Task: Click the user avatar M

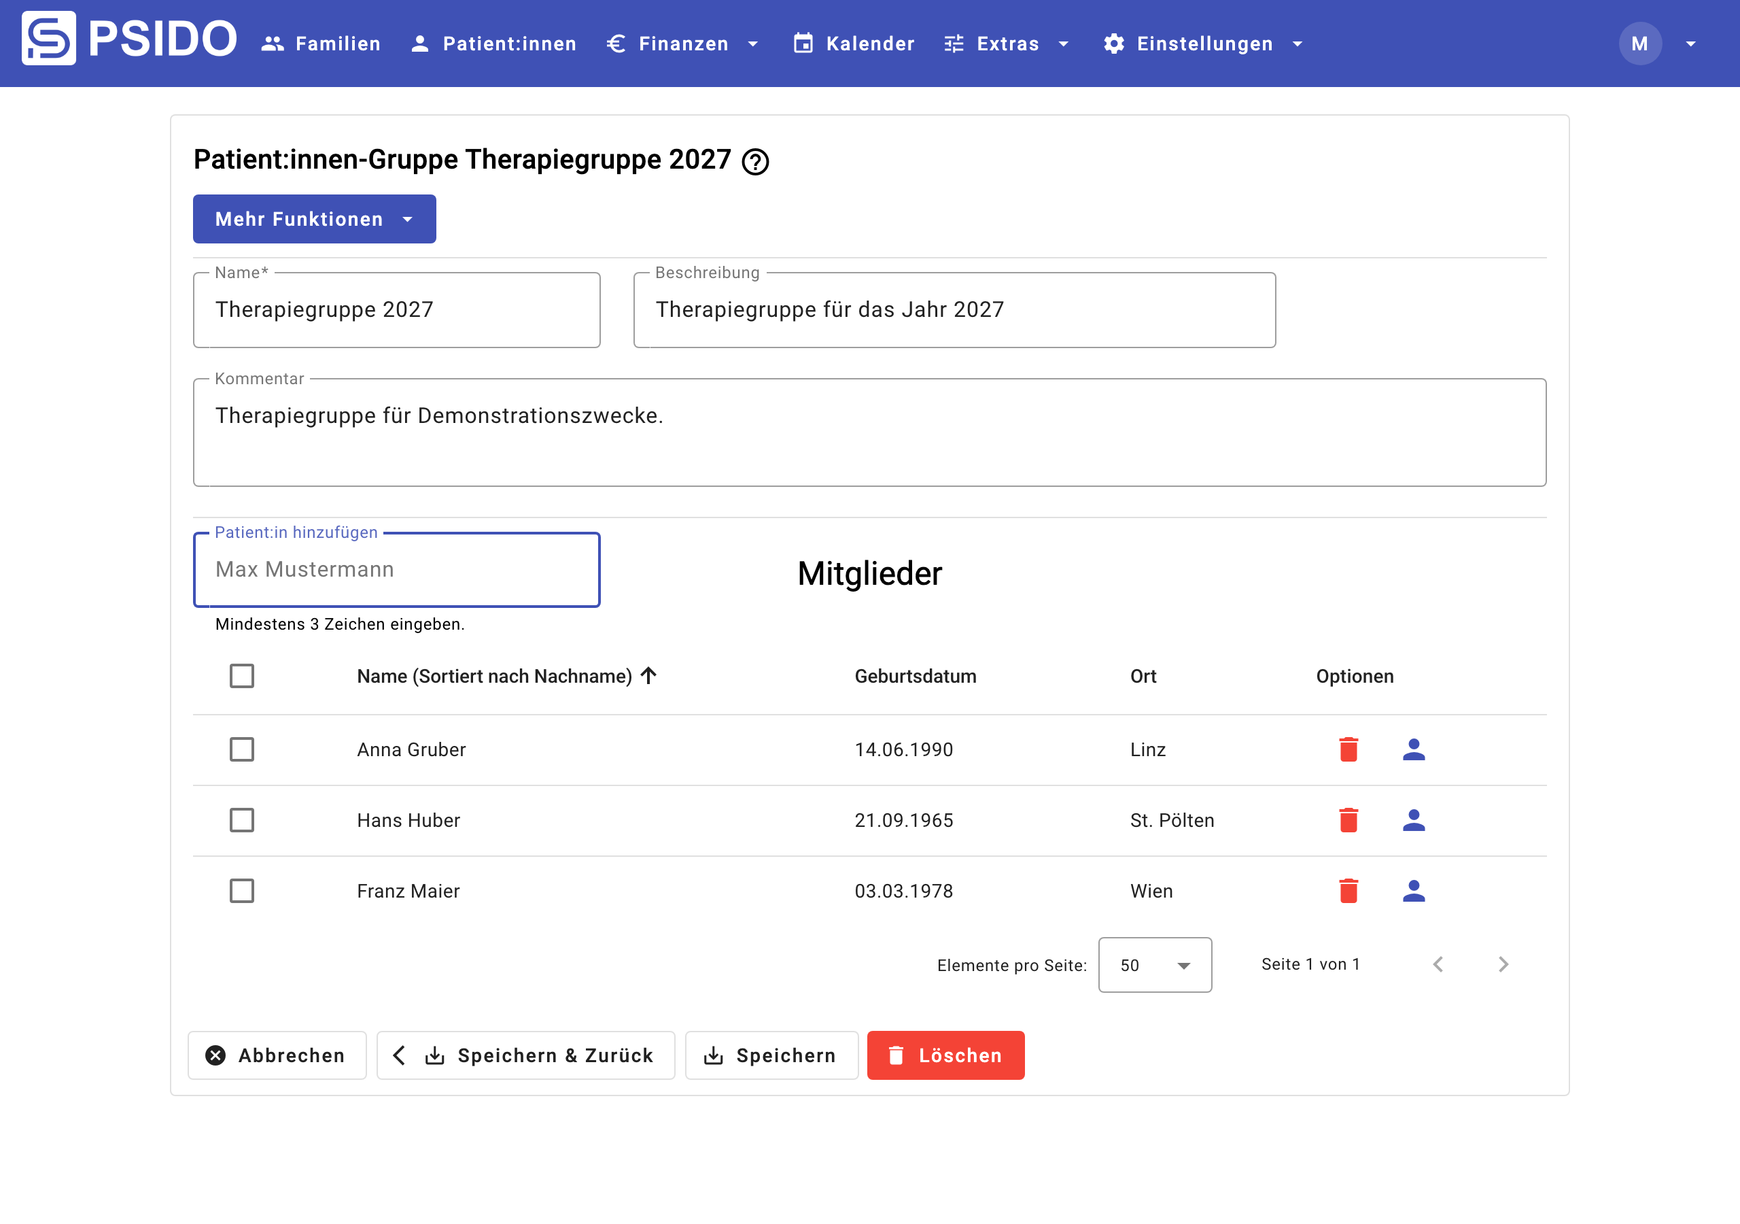Action: pyautogui.click(x=1640, y=44)
